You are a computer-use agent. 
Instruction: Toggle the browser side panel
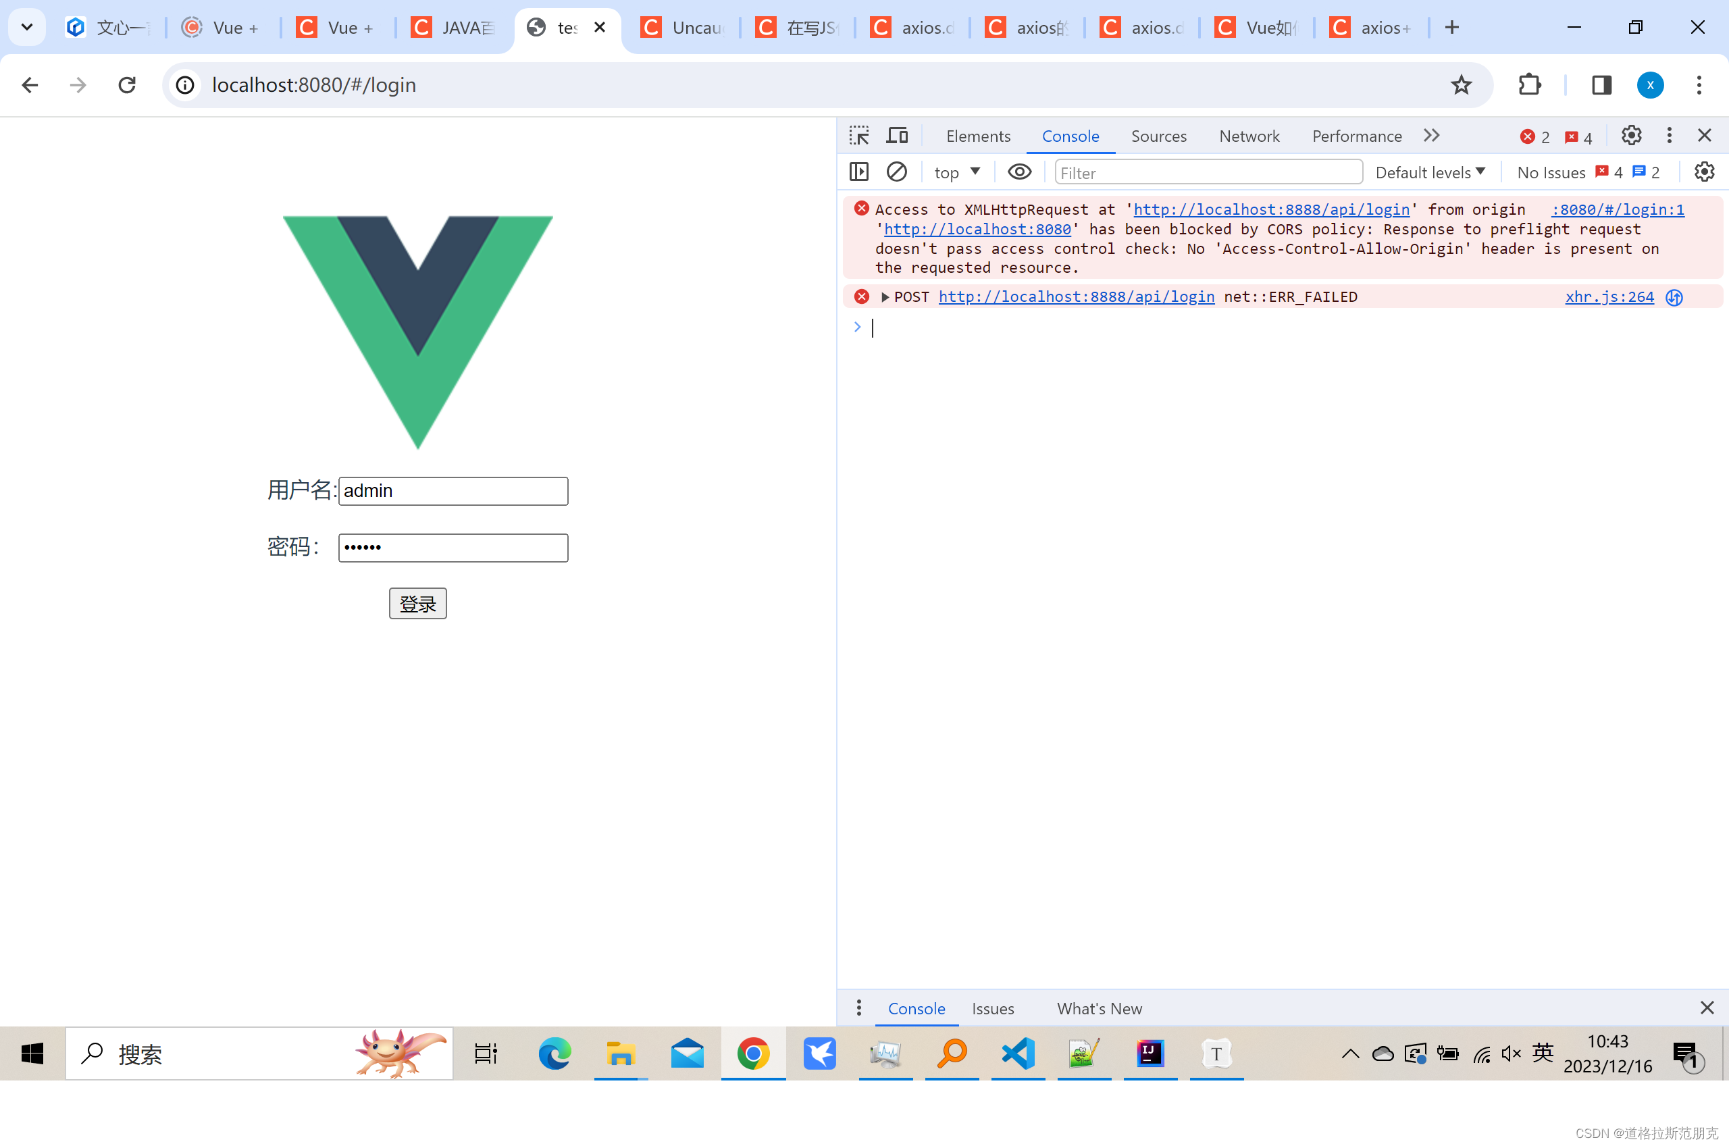(1601, 85)
